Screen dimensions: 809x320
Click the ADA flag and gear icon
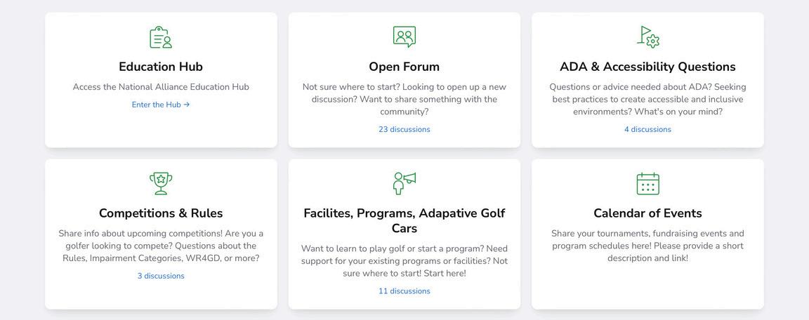coord(647,37)
